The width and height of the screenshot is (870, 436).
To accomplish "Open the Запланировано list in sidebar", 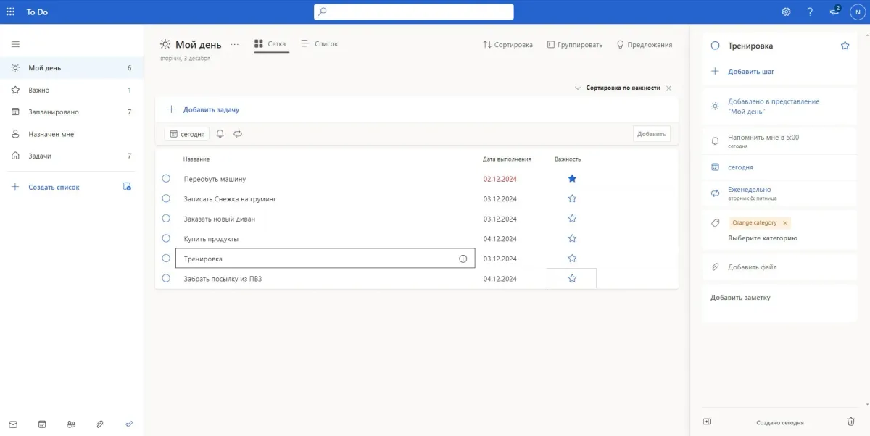I will point(54,112).
